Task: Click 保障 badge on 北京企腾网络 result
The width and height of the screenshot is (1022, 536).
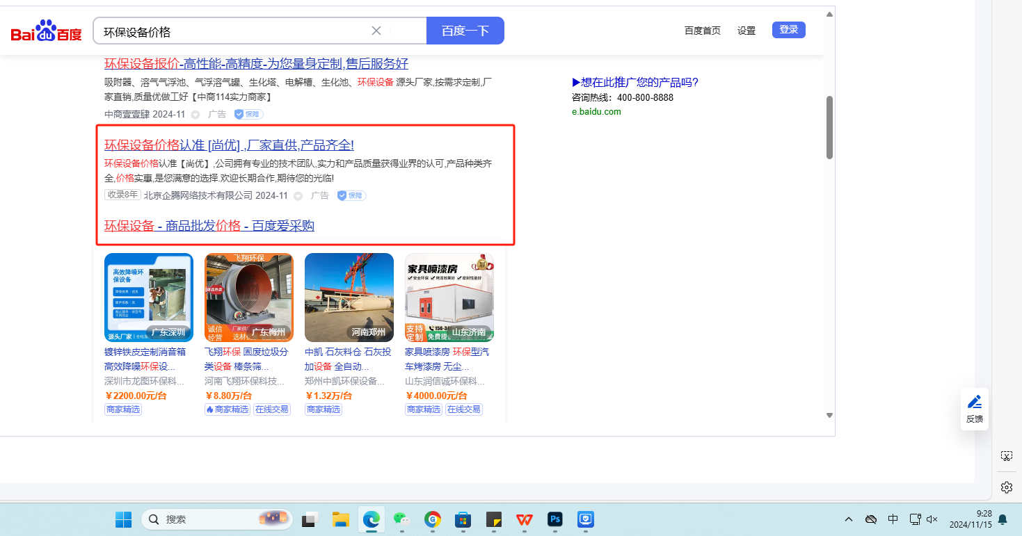Action: pyautogui.click(x=351, y=195)
